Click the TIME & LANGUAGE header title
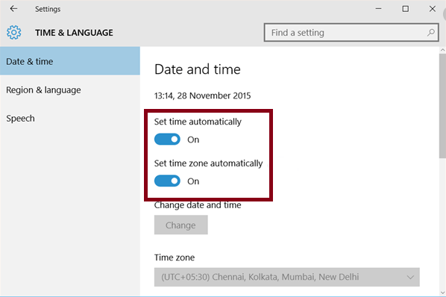Viewport: 446px width, 297px height. pos(74,33)
